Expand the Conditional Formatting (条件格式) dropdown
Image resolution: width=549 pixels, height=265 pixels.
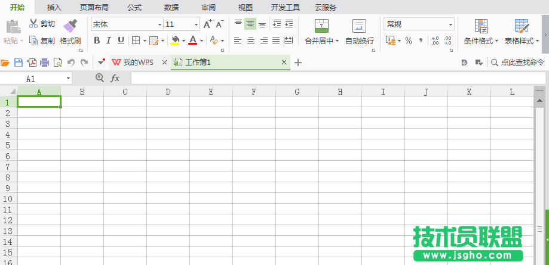pyautogui.click(x=481, y=41)
